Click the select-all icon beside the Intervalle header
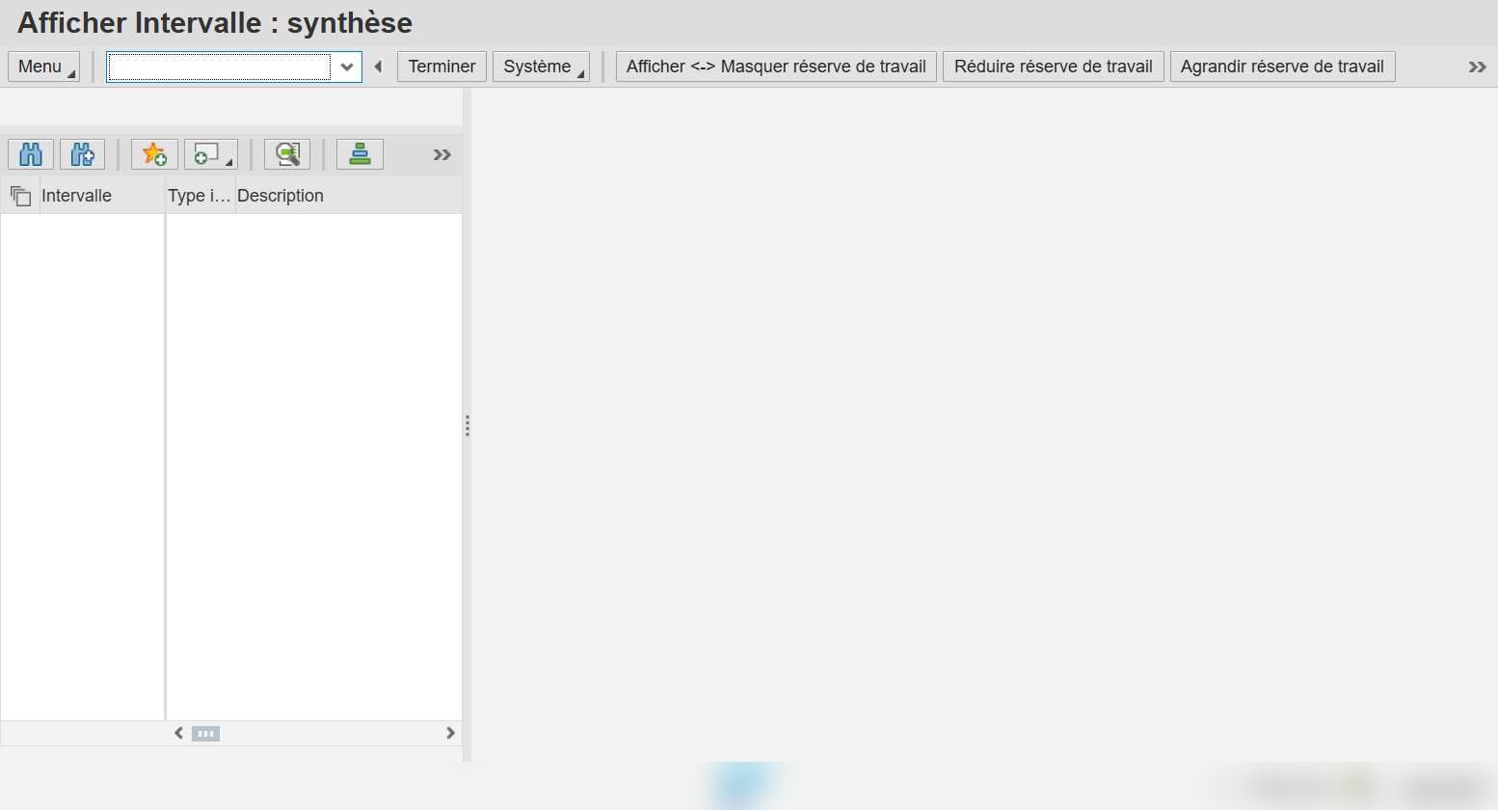Viewport: 1498px width, 810px height. 20,196
